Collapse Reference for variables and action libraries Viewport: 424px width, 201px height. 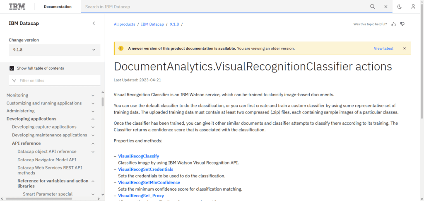click(x=93, y=181)
